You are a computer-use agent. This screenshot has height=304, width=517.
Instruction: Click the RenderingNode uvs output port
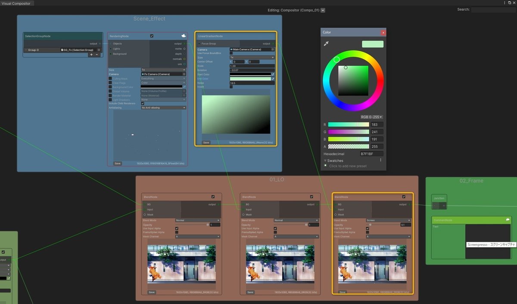pos(184,64)
